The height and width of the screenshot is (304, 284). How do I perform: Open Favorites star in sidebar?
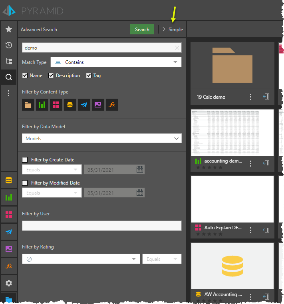9,29
